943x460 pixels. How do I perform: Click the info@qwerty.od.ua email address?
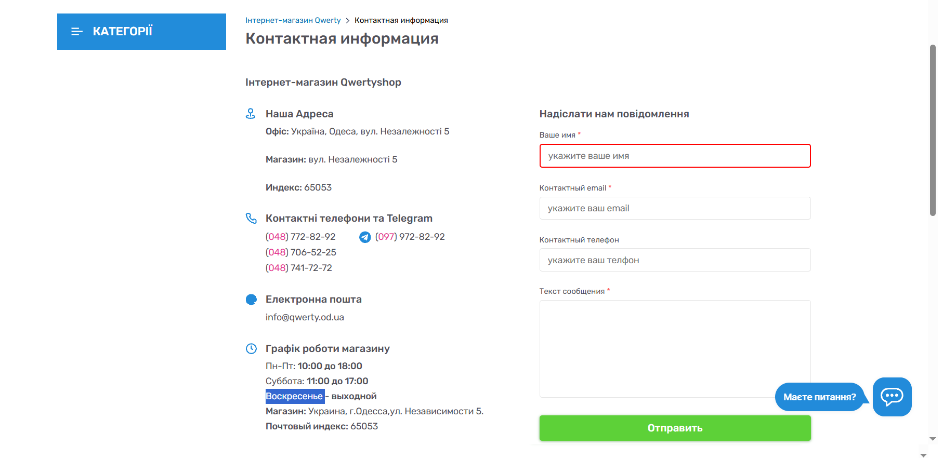coord(305,317)
